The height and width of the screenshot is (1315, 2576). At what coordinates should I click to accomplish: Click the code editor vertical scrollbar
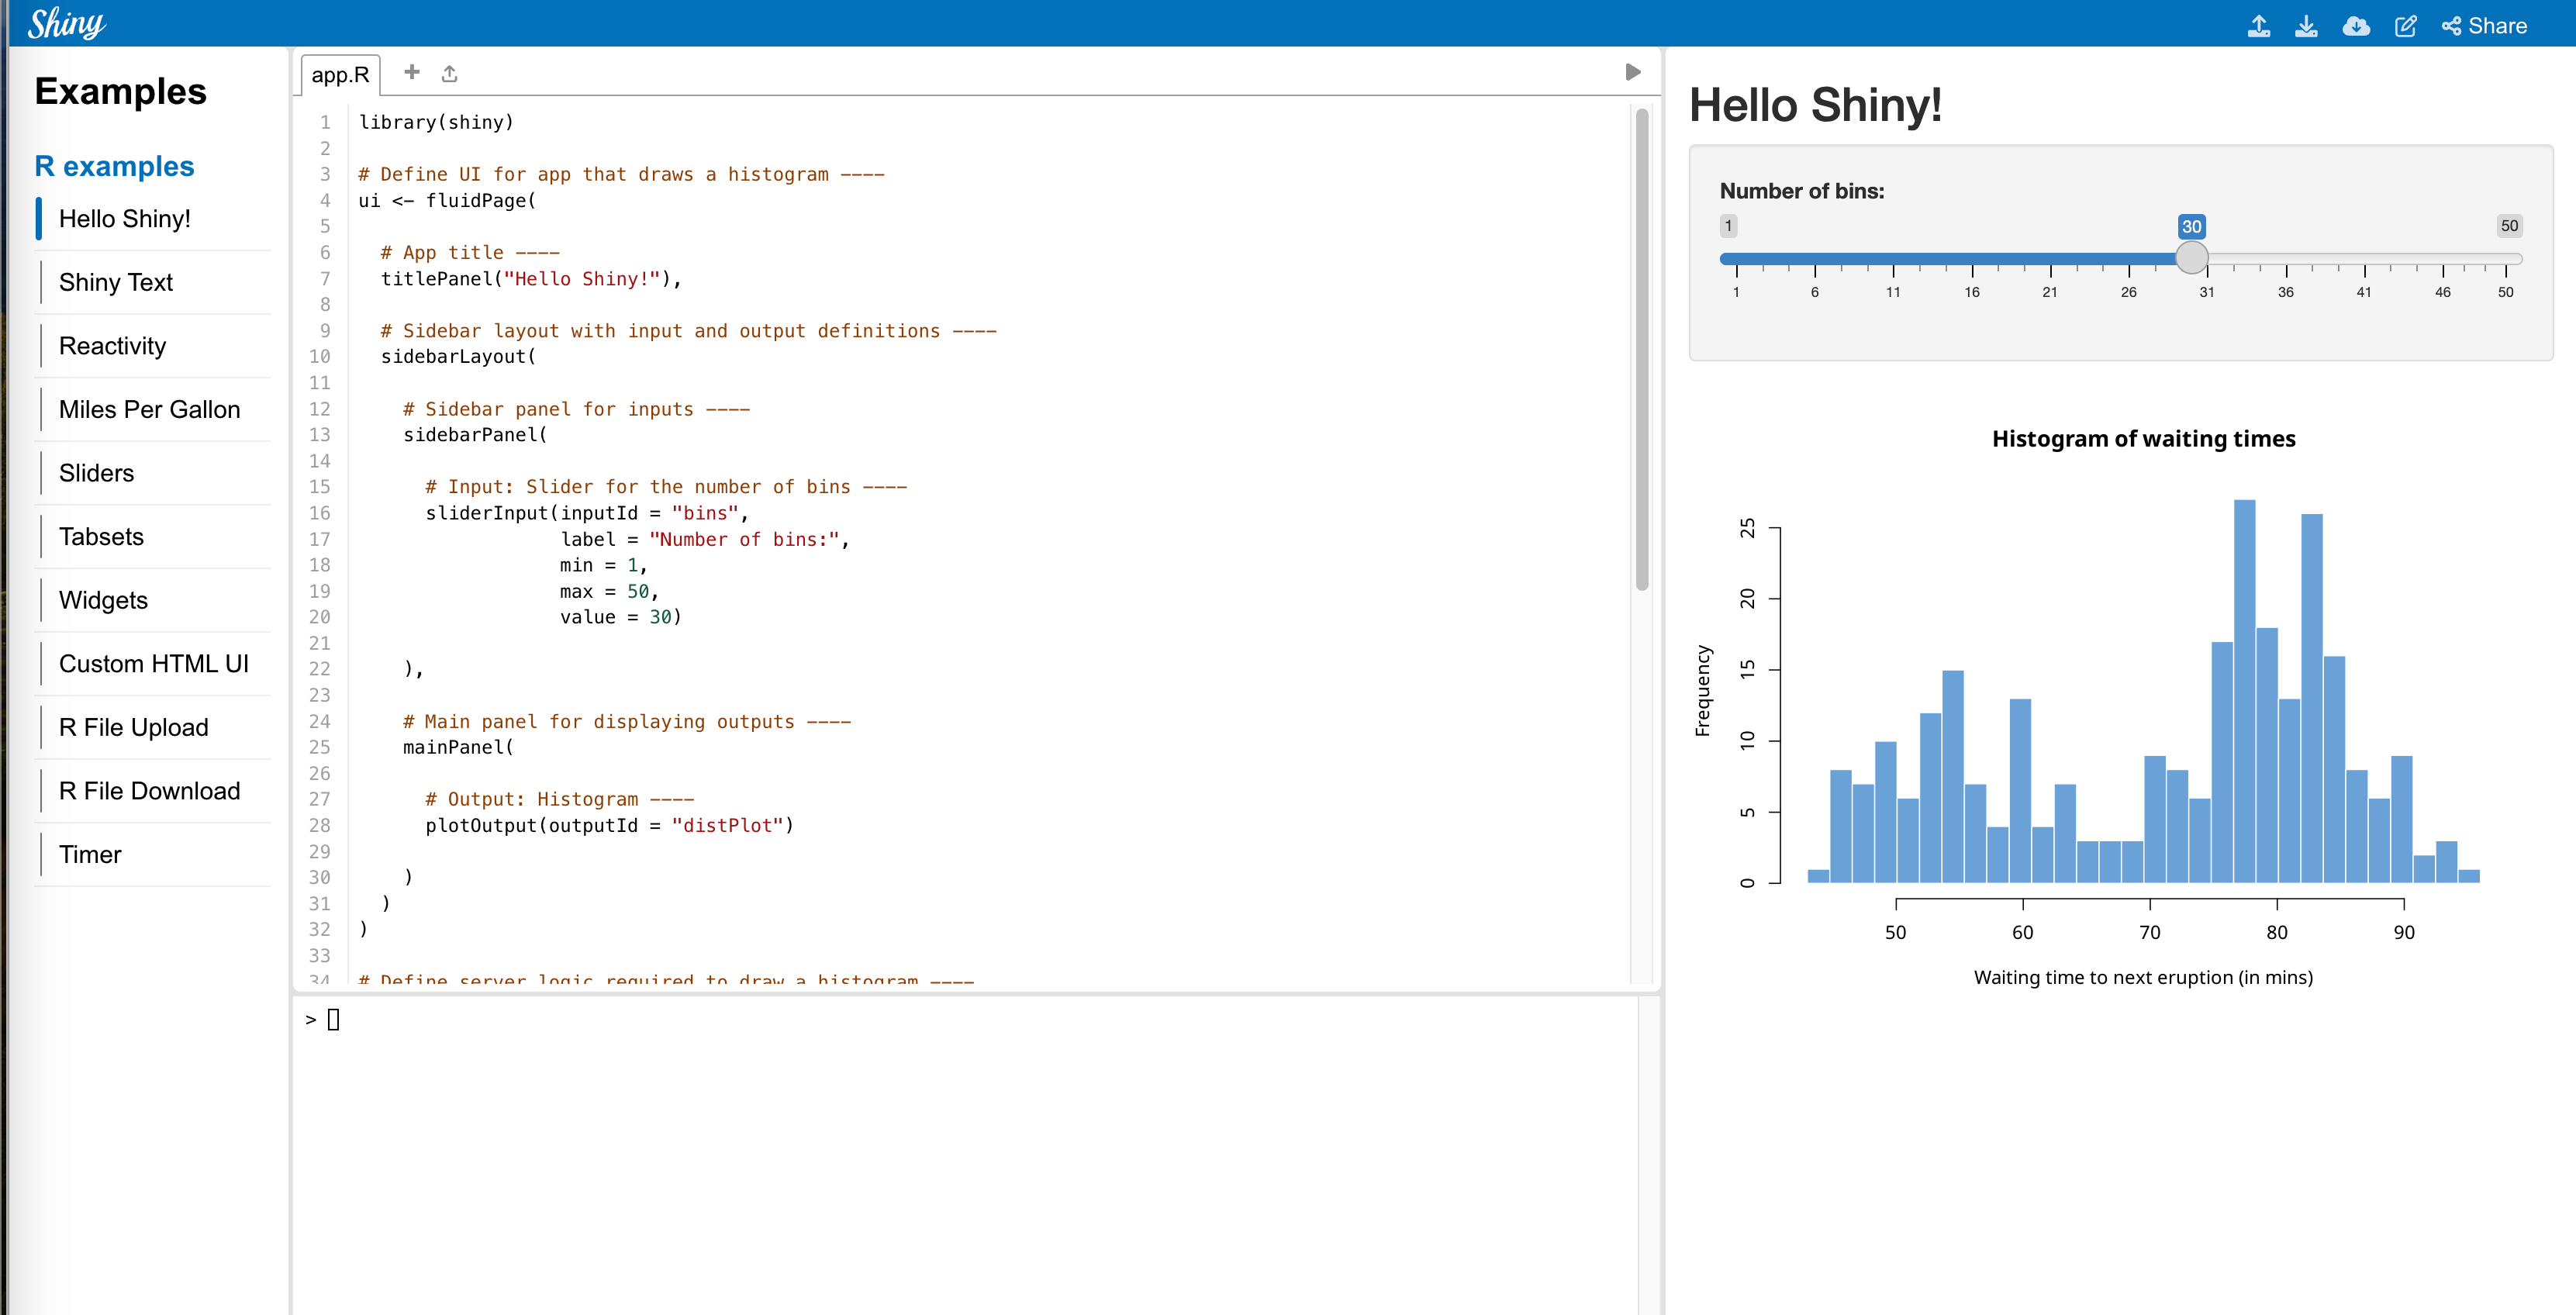click(x=1641, y=350)
